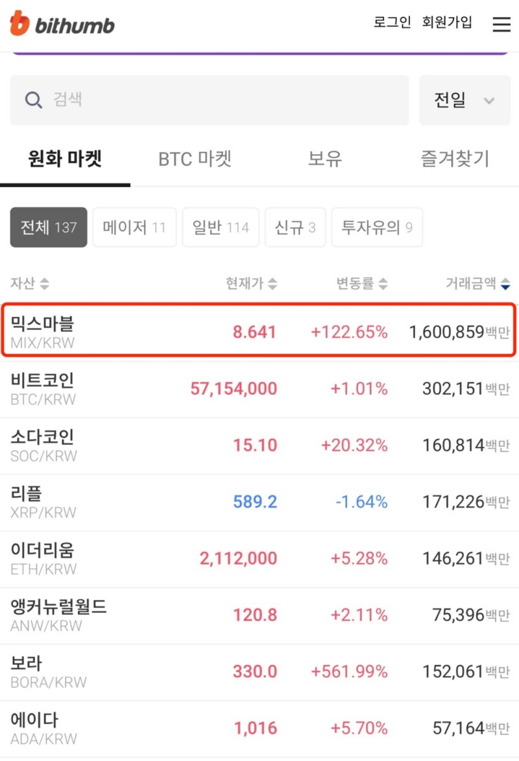This screenshot has height=761, width=519.
Task: Open the hamburger menu icon
Action: tap(501, 24)
